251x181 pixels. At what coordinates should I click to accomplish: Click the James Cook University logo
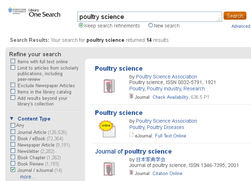(x=17, y=11)
